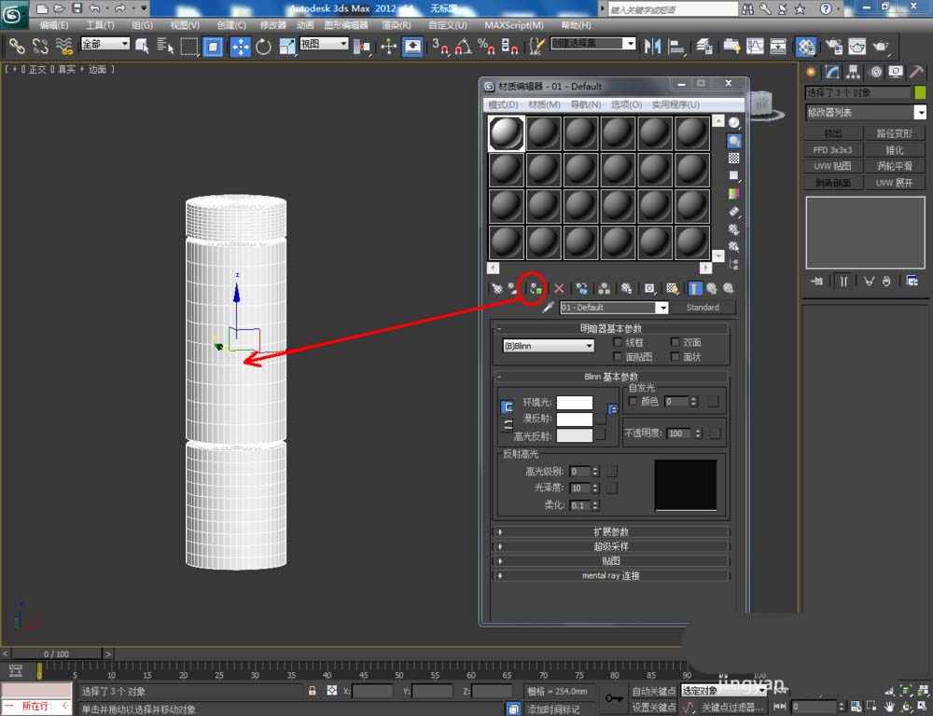933x716 pixels.
Task: Click the 漫反射 diffuse color swatch
Action: pyautogui.click(x=575, y=420)
